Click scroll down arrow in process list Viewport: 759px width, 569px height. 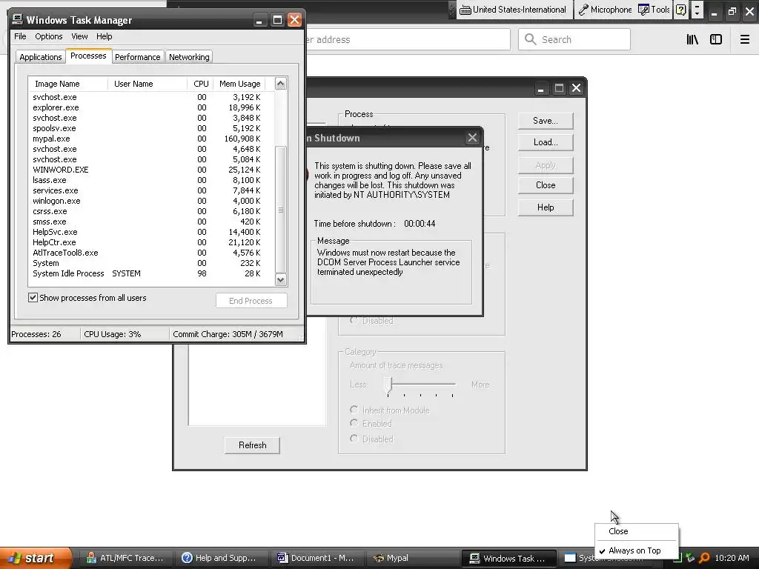(280, 279)
